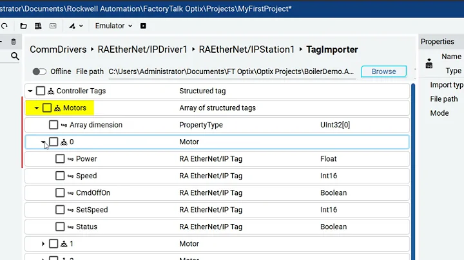Viewport: 464px width, 260px height.
Task: Collapse the Controller Tags node
Action: 30,91
